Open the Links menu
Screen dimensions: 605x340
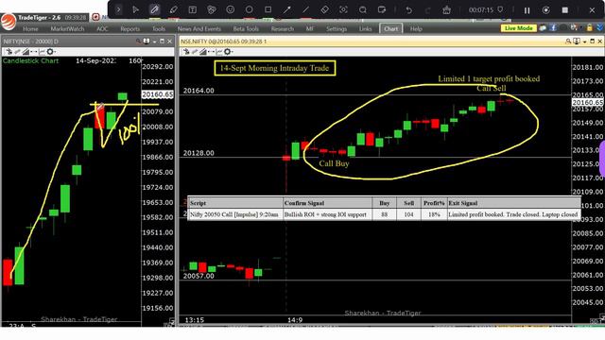point(366,29)
